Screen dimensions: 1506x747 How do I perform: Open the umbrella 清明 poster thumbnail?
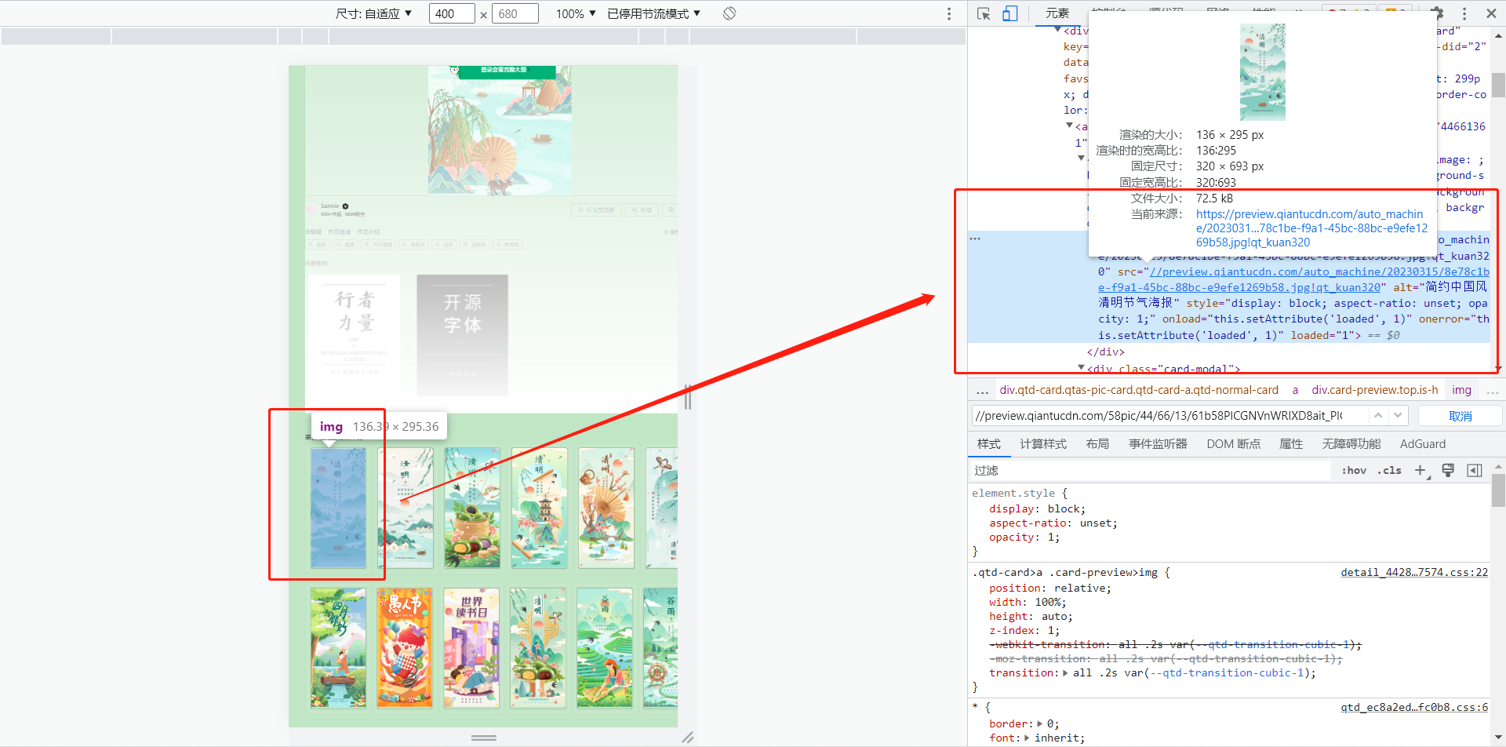coord(606,508)
